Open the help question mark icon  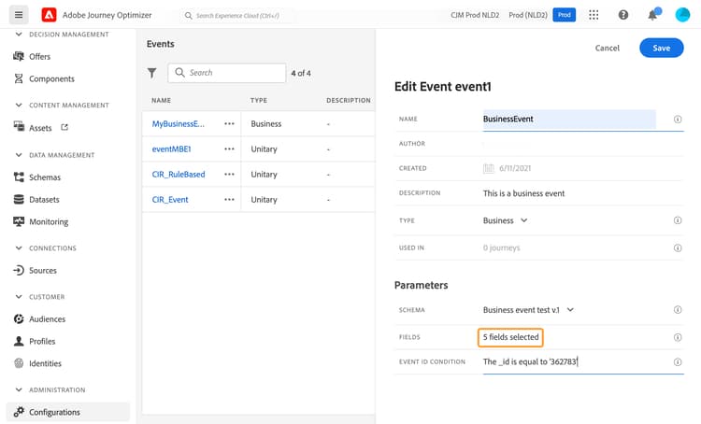pyautogui.click(x=623, y=15)
